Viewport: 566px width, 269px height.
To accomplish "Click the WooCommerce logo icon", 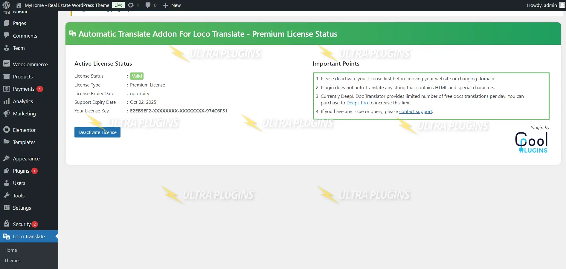I will 6,64.
